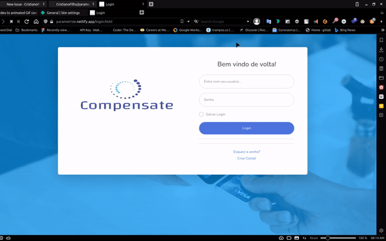Viewport: 386px width, 241px height.
Task: Click the Search Google field
Action: click(x=223, y=22)
